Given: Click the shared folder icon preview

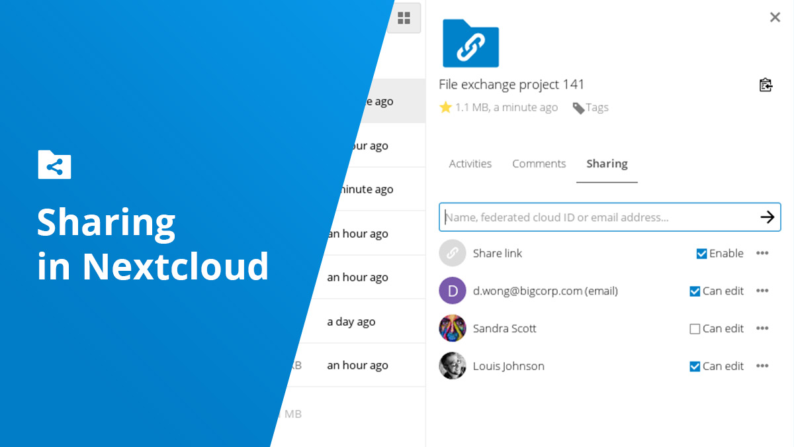Looking at the screenshot, I should (x=470, y=42).
